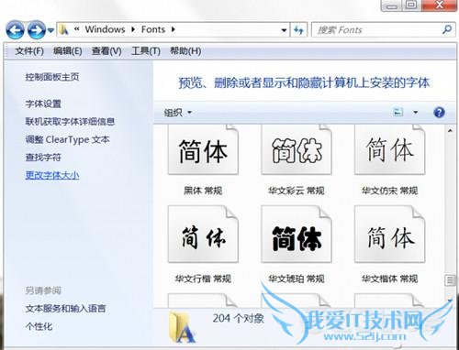Click the 华文仿宋 常规 label

[x=389, y=191]
